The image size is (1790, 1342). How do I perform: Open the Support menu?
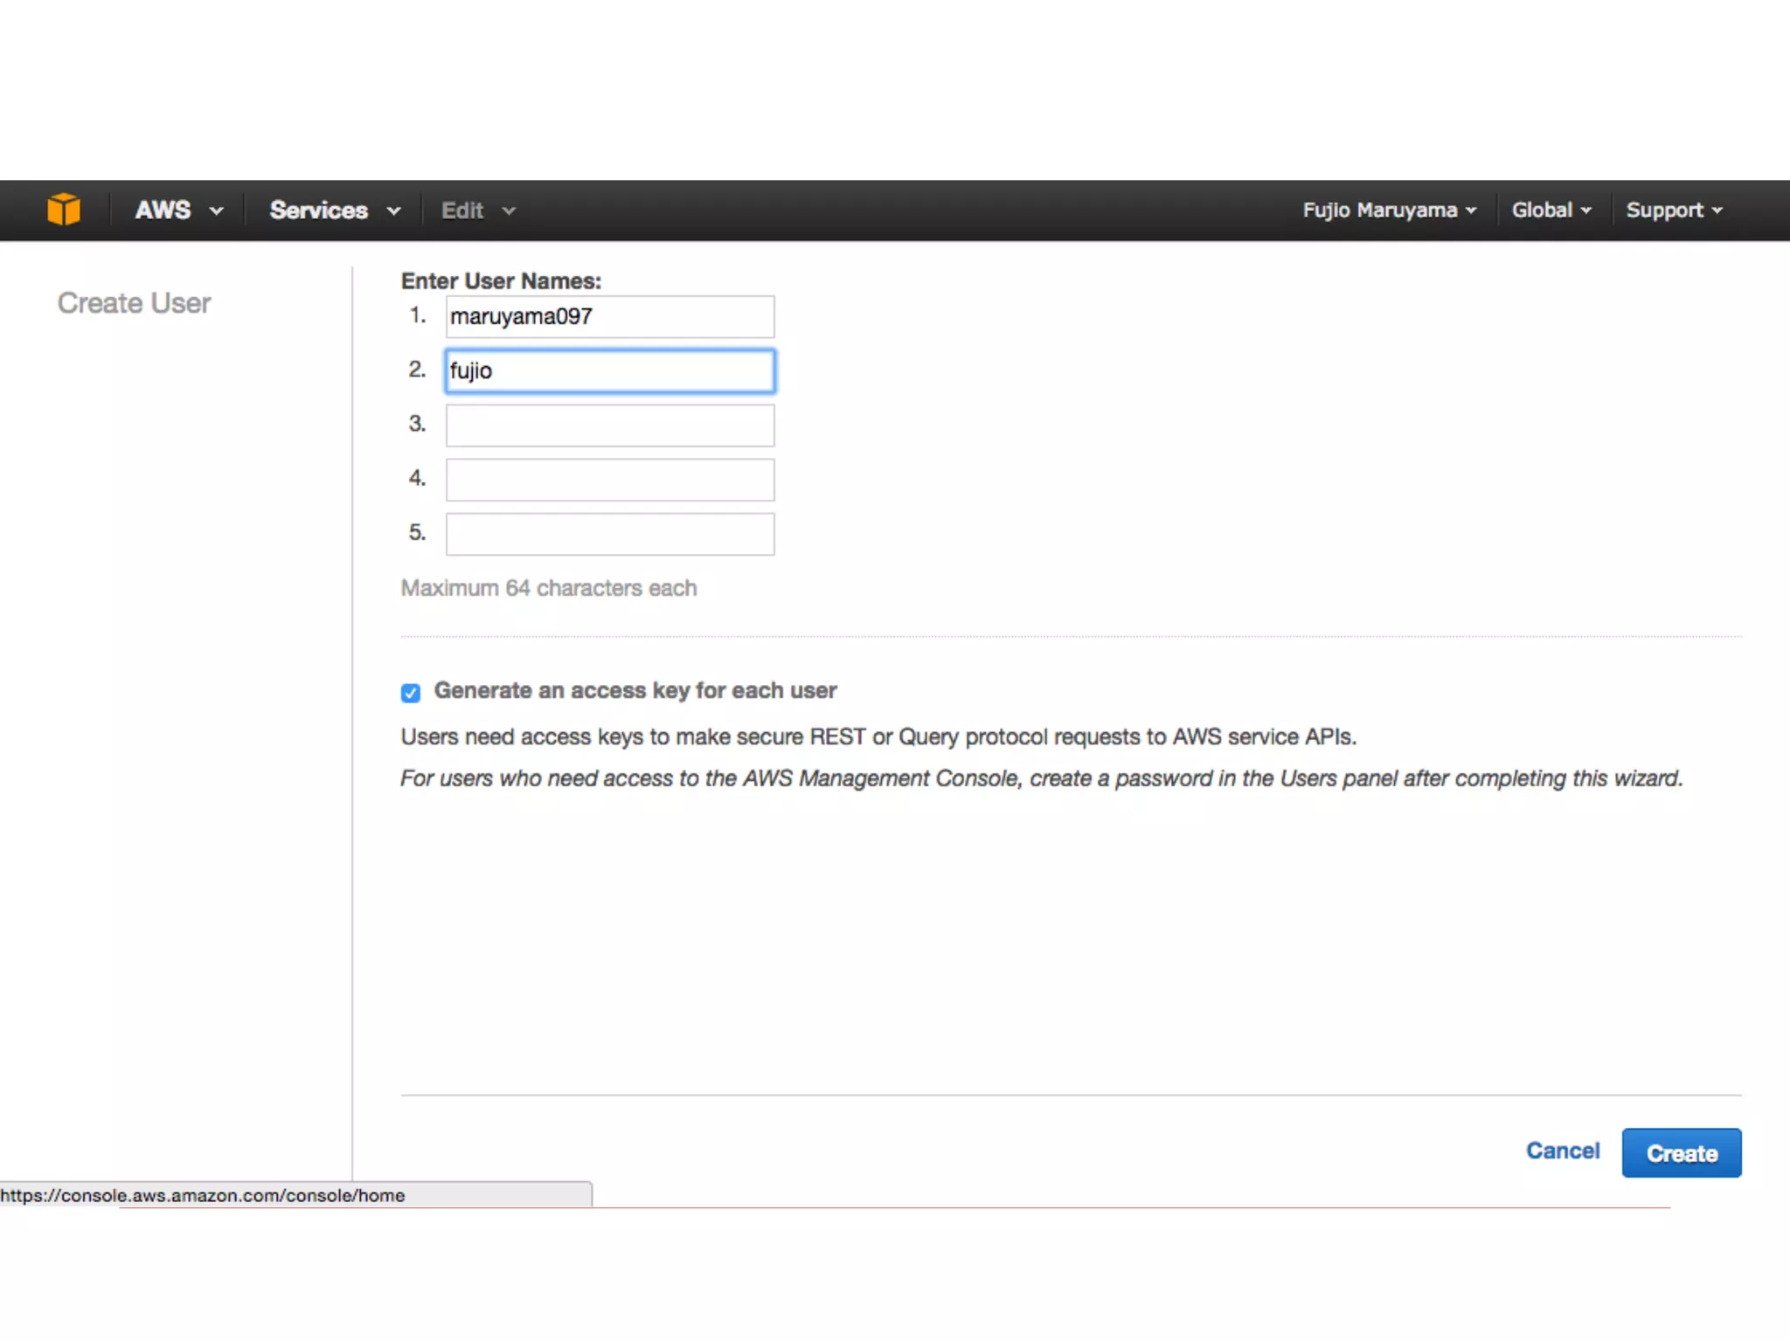(x=1672, y=211)
